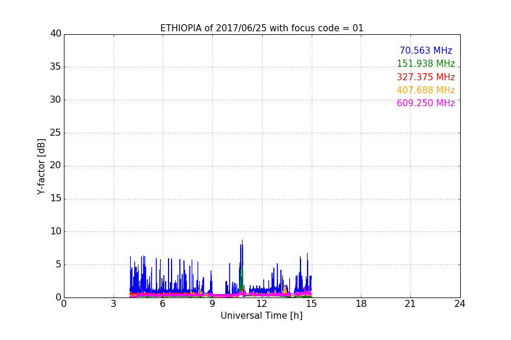Click the plot title 'ETHIOPIA of 2017/06/25 with focus code = 01'
Viewport: 511px width, 340px height.
[261, 28]
